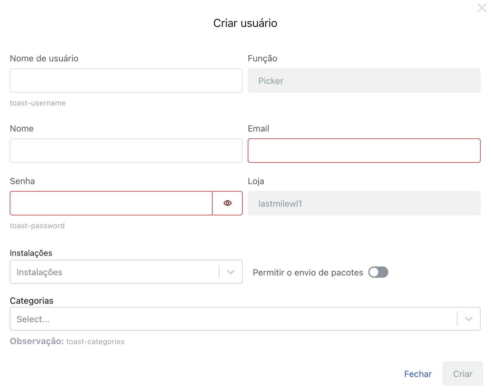Close the Criar usuário dialog with X
The image size is (491, 392).
[482, 8]
